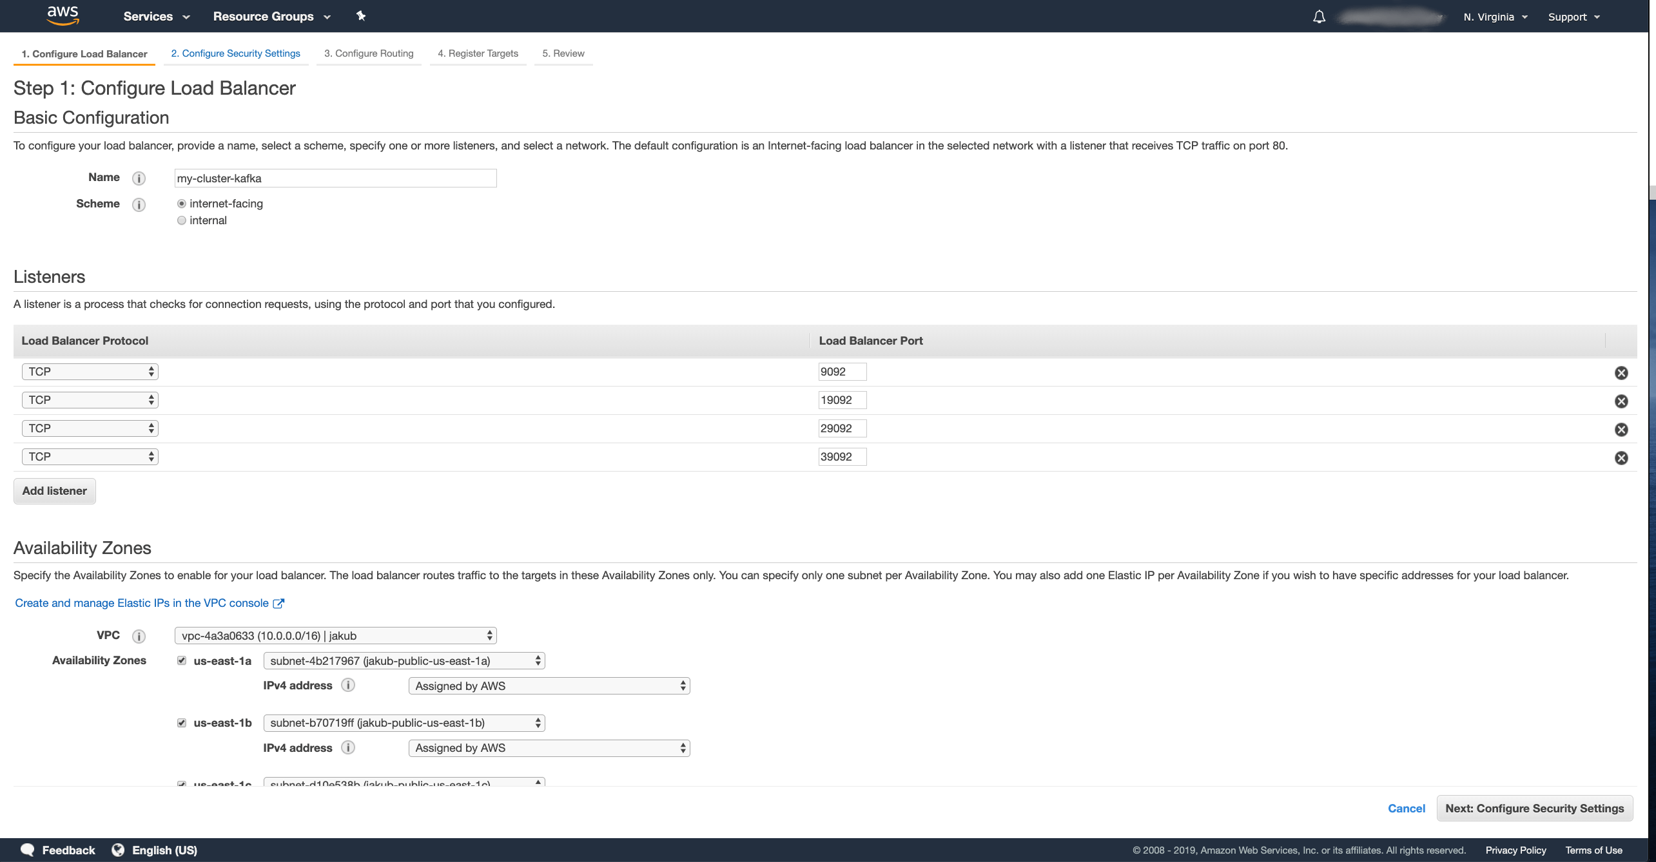Click the Feedback link in footer
This screenshot has height=862, width=1656.
(x=68, y=850)
